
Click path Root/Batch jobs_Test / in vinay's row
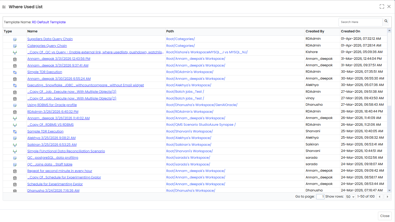pyautogui.click(x=185, y=98)
